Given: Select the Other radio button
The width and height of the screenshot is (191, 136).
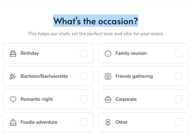Looking at the screenshot, I should [x=178, y=122].
